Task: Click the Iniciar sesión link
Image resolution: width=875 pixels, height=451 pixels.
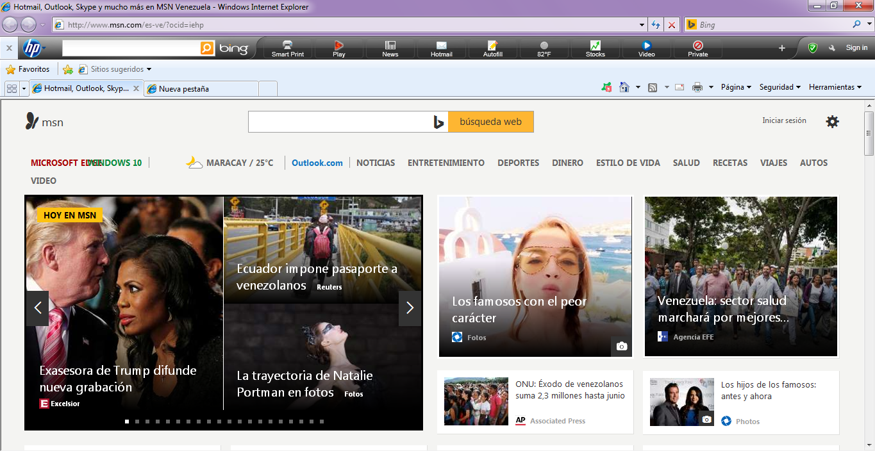Action: pyautogui.click(x=784, y=120)
